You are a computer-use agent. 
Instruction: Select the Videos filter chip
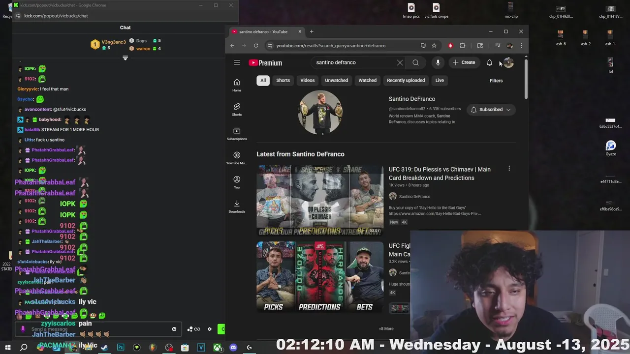[x=308, y=80]
